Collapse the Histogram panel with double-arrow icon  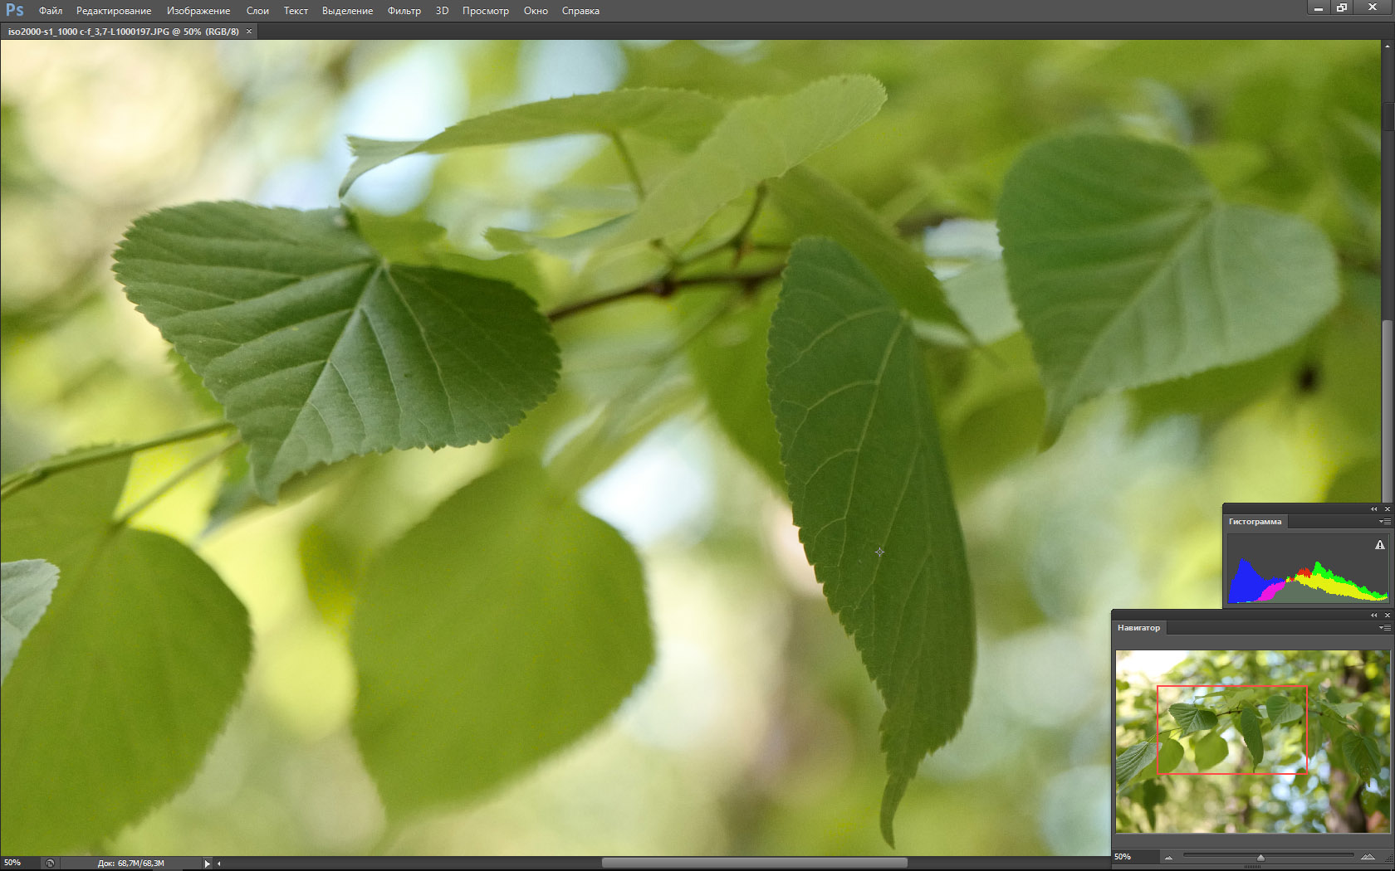click(x=1373, y=508)
